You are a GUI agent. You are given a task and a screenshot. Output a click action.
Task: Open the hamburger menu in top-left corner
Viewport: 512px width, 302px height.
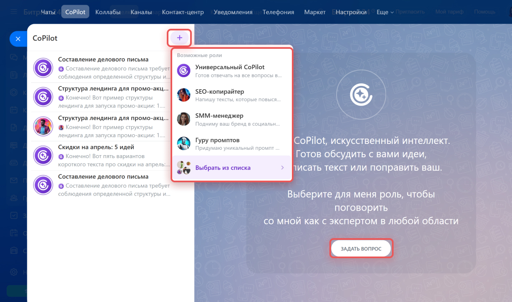coord(14,12)
